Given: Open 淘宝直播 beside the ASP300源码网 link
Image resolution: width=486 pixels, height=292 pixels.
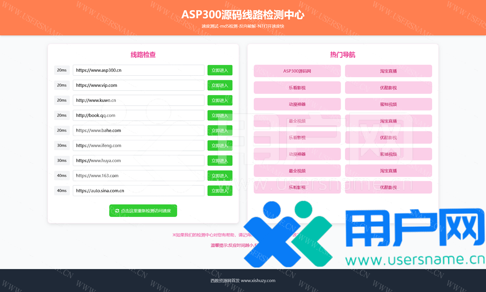Looking at the screenshot, I should click(388, 71).
